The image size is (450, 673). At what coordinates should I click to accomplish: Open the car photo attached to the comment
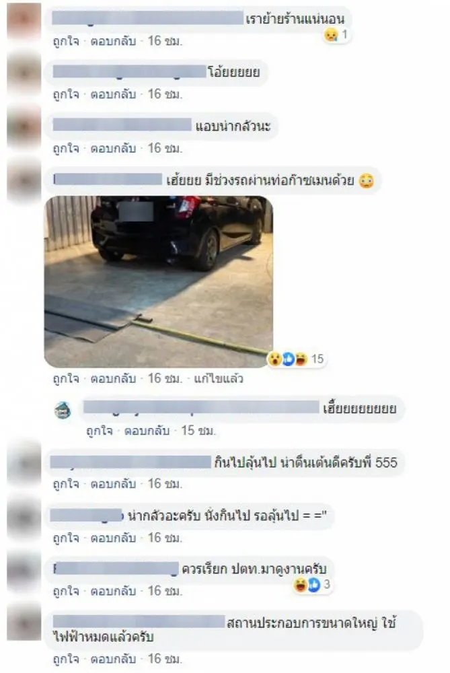coord(158,281)
